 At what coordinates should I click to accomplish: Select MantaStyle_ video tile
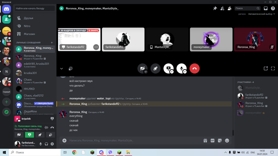[167, 39]
